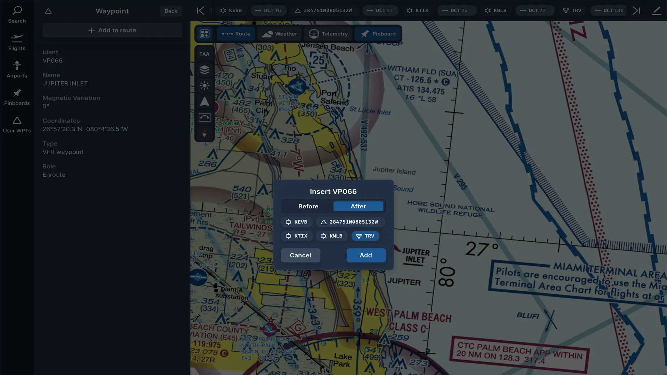Switch to the Pinboard tab

pyautogui.click(x=378, y=34)
